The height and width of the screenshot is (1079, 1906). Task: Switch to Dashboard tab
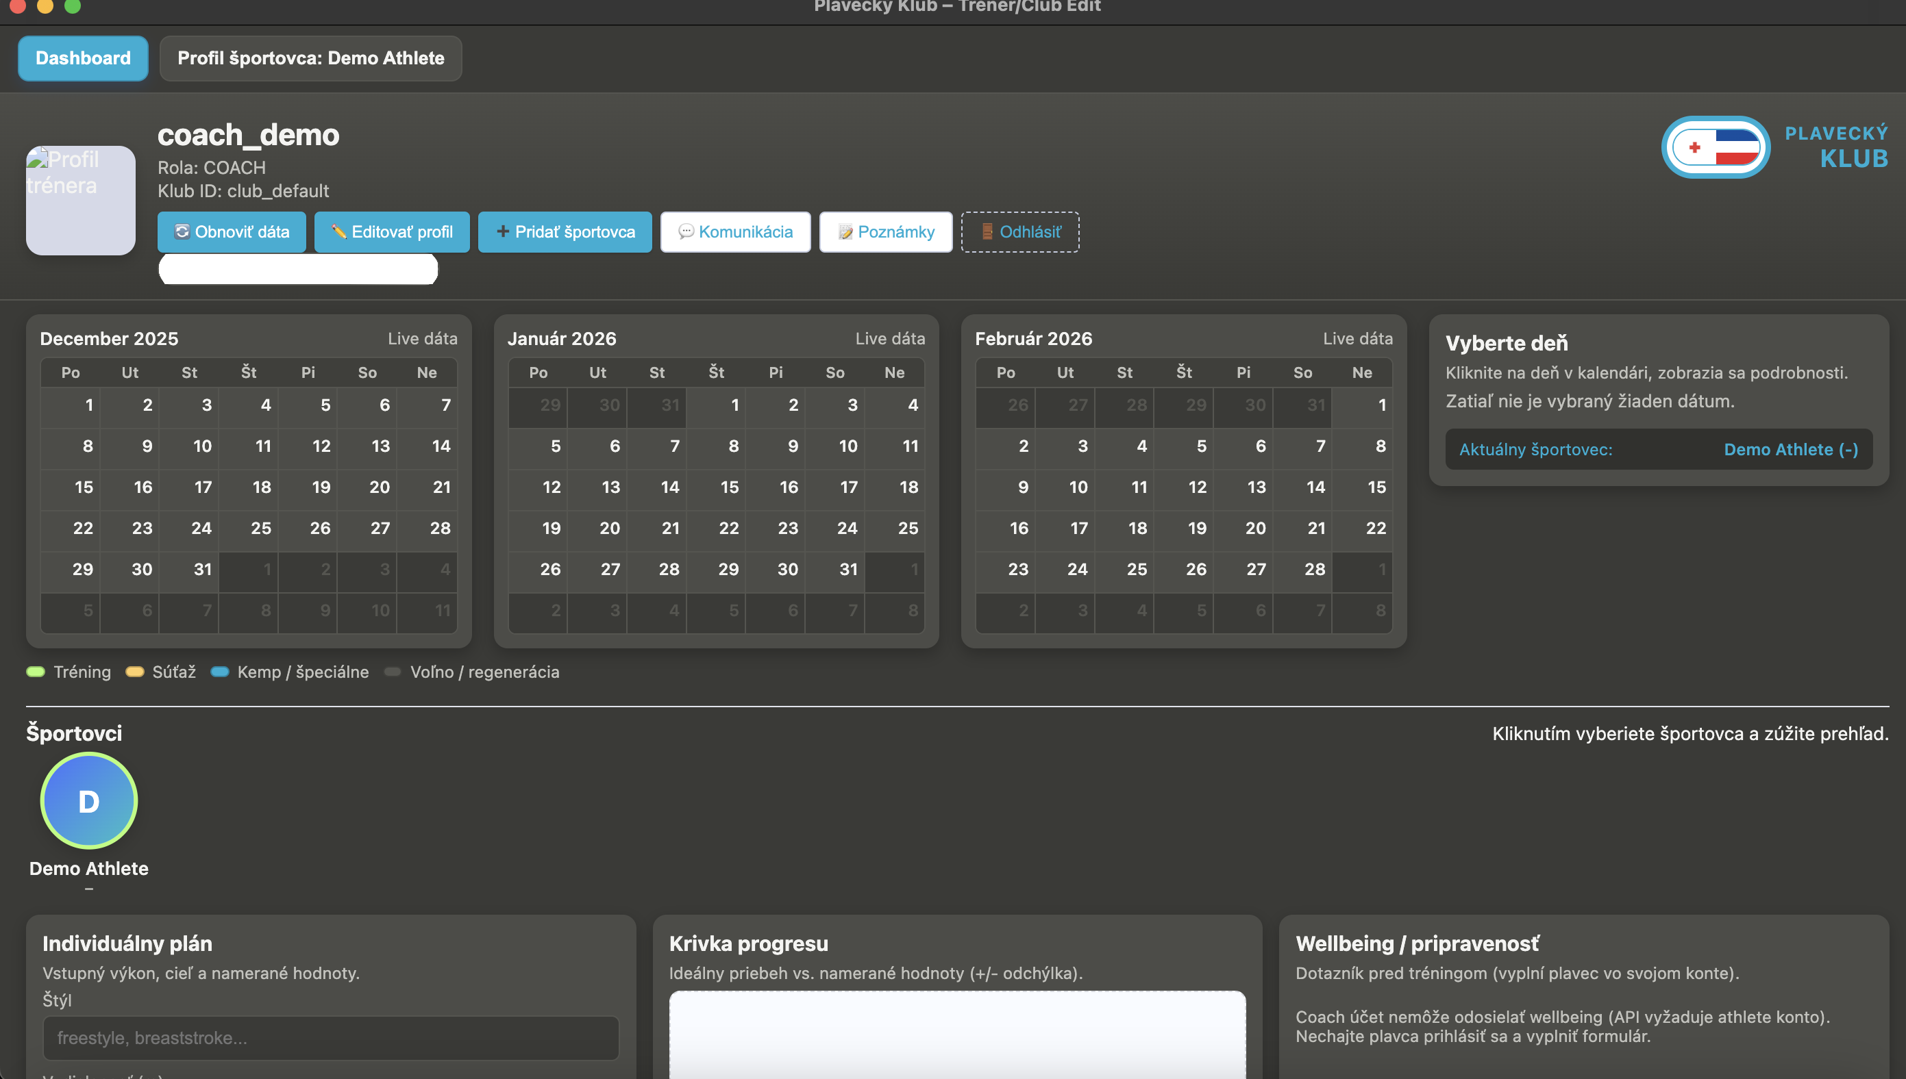pos(83,58)
